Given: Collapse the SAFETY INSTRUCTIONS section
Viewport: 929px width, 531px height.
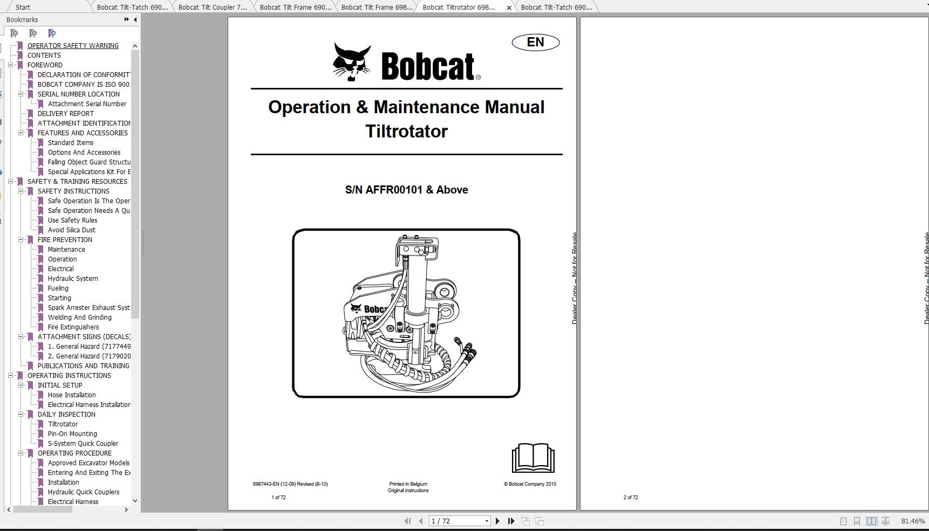Looking at the screenshot, I should (21, 191).
